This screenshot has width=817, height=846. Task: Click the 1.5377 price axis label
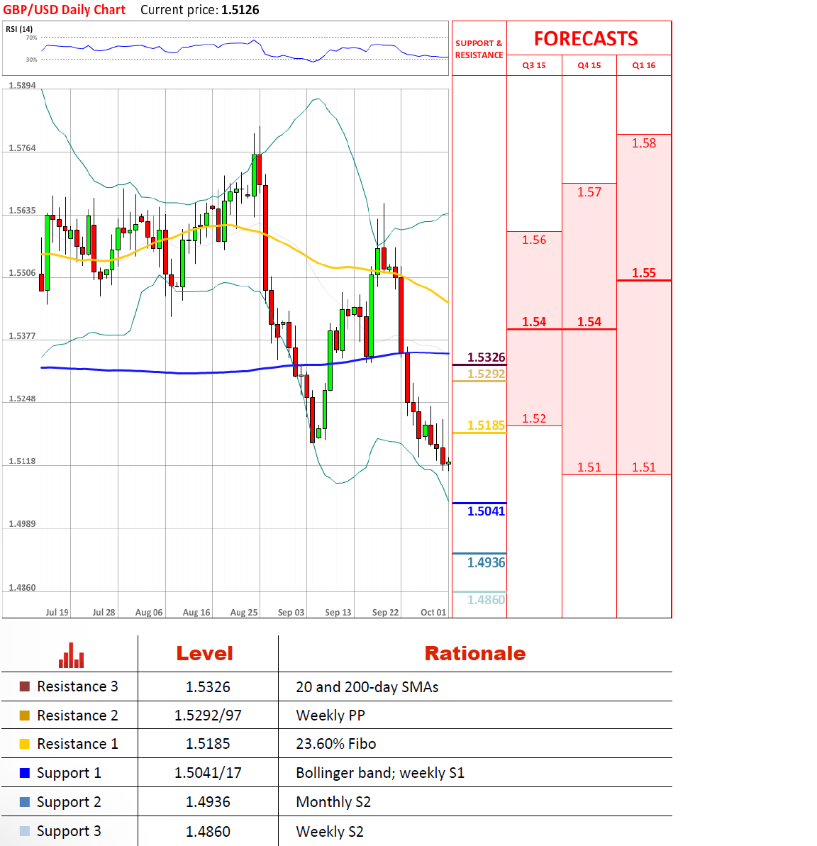[22, 335]
